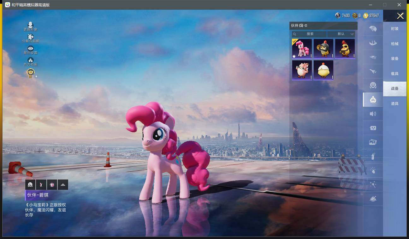Switch to the 载具 tab
409x239 pixels.
point(395,74)
